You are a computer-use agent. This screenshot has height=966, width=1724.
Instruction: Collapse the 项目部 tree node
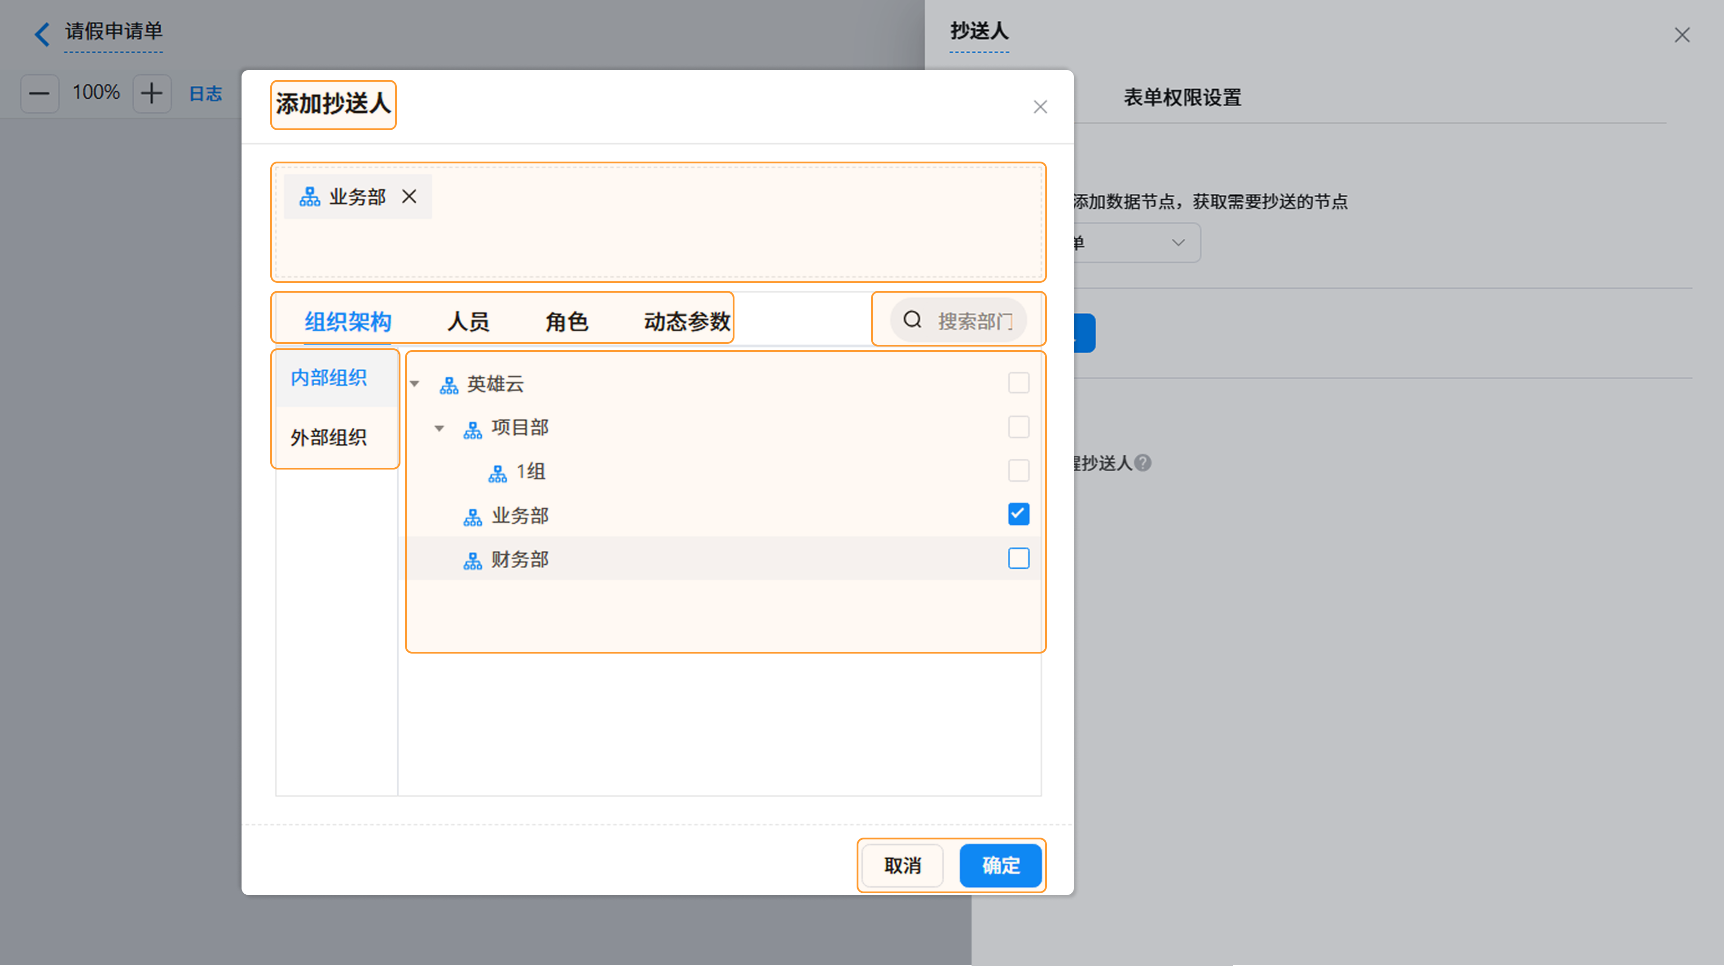(x=439, y=428)
